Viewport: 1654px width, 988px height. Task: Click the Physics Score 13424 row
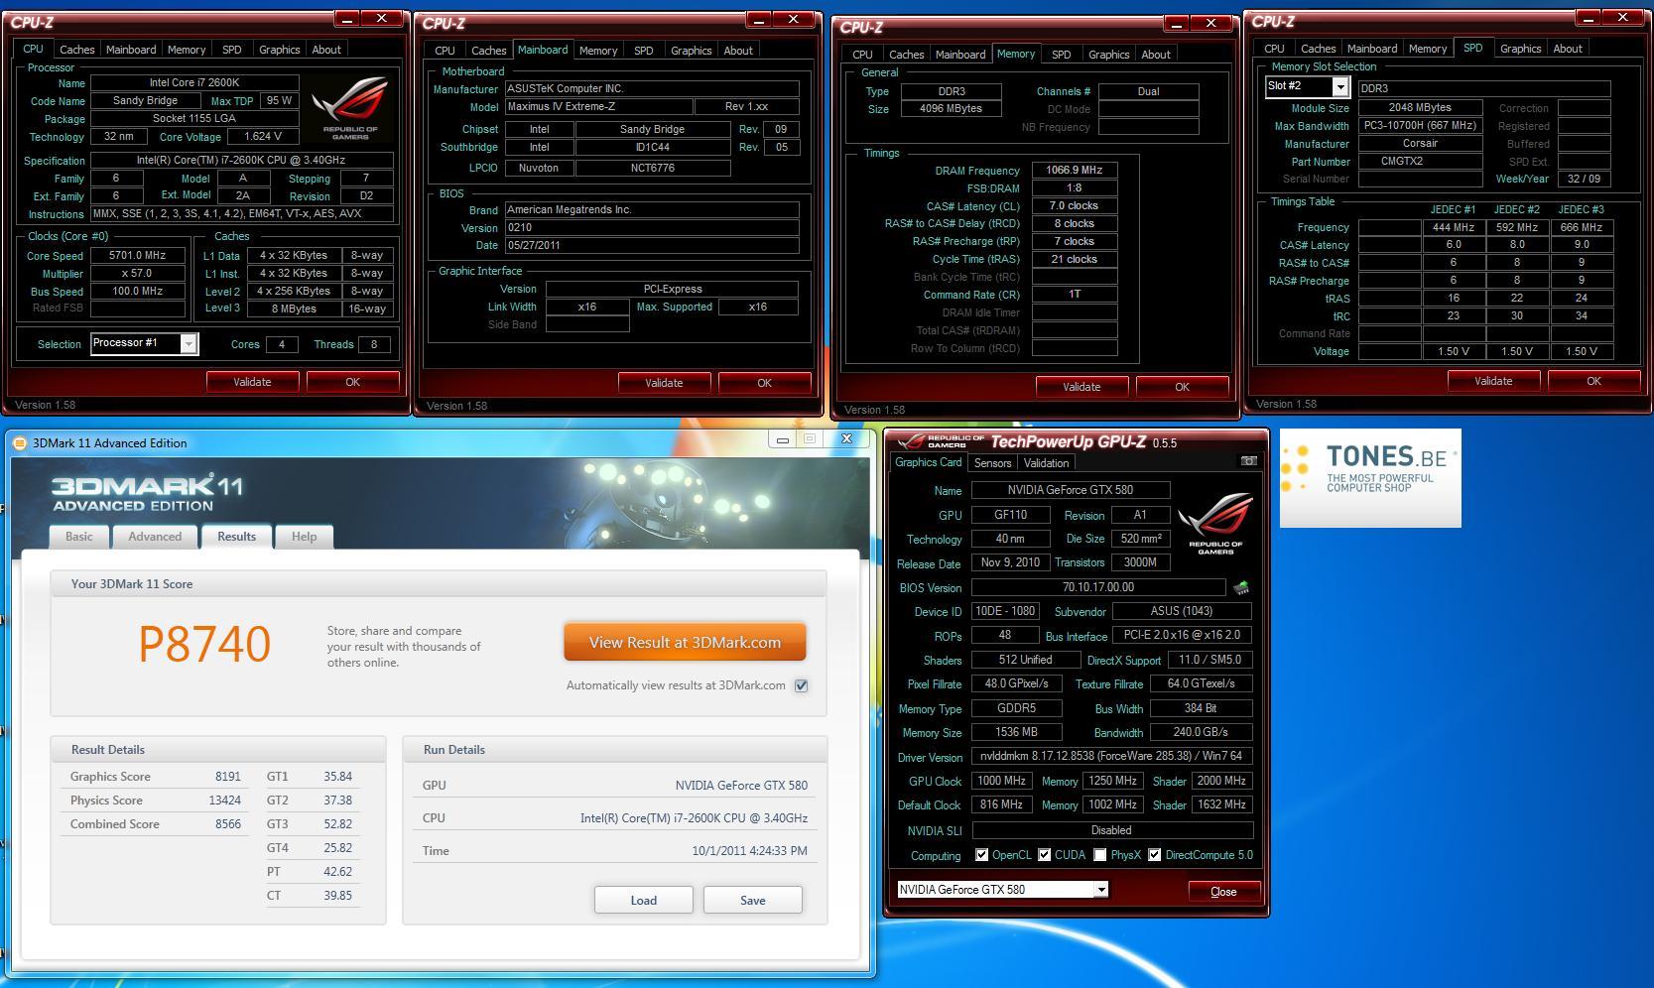tap(155, 801)
